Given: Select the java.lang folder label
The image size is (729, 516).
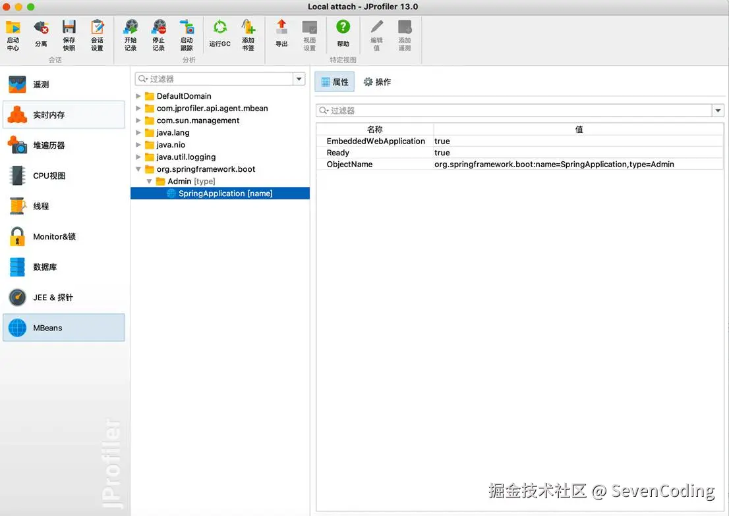Looking at the screenshot, I should 173,132.
